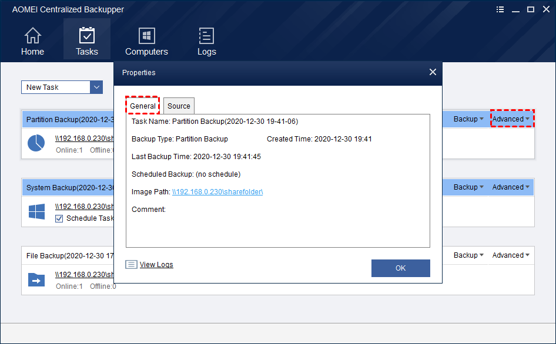Viewport: 556px width, 344px height.
Task: Toggle the Schedule Task checkbox
Action: click(59, 218)
